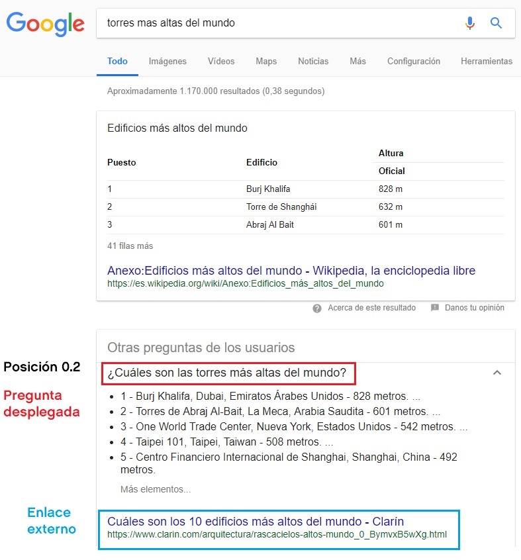
Task: Select the camera-free voice input microphone
Action: [470, 23]
